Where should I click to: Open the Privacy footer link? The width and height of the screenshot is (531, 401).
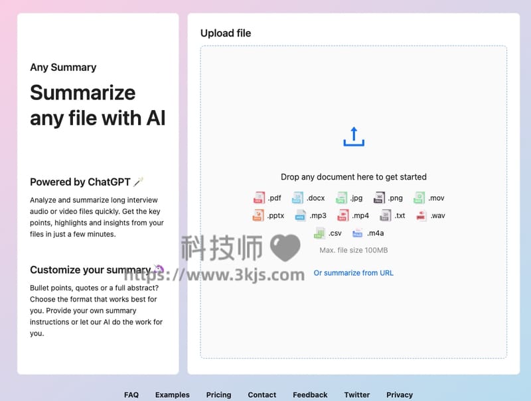tap(400, 394)
